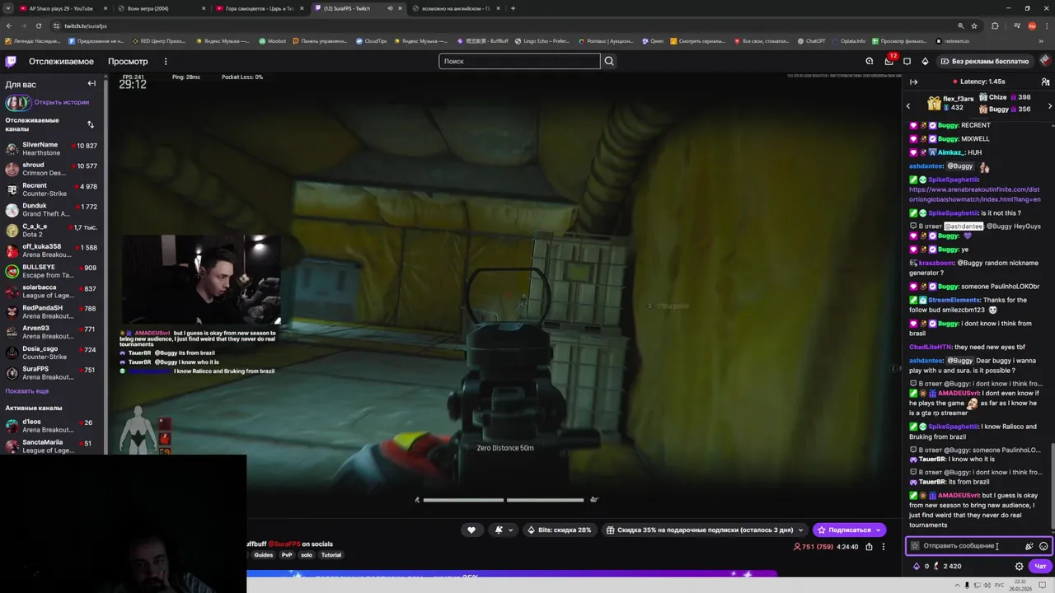Open the arenabreakoutinfinite.com chat link

click(974, 194)
